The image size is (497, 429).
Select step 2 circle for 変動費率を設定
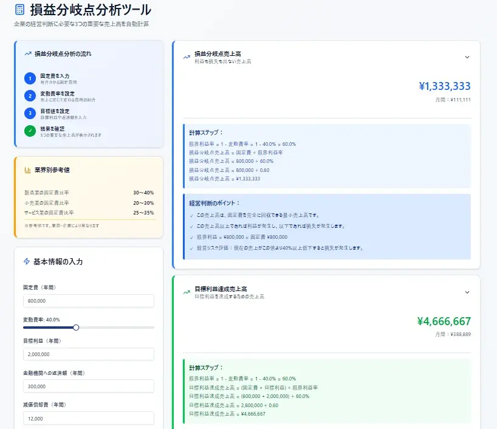coord(31,95)
